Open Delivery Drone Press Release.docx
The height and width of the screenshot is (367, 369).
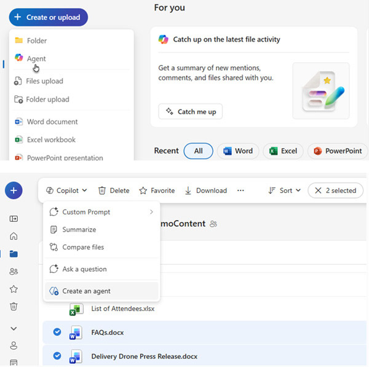(145, 357)
